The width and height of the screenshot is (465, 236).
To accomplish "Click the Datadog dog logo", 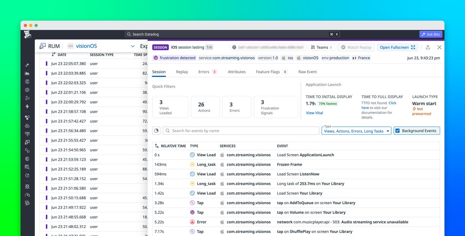I will pos(28,34).
